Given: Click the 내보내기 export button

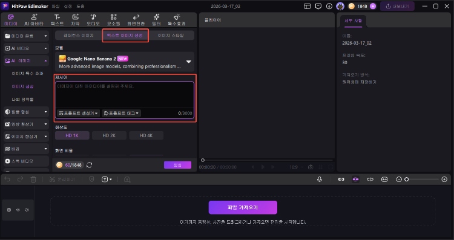Looking at the screenshot, I should coord(397,7).
